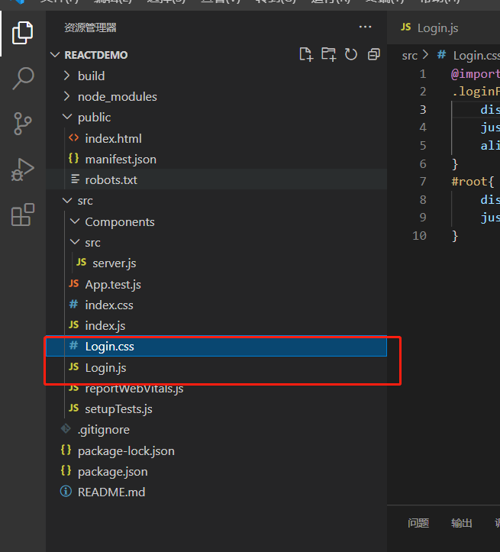Open the .gitignore file
Image resolution: width=500 pixels, height=552 pixels.
(216, 430)
